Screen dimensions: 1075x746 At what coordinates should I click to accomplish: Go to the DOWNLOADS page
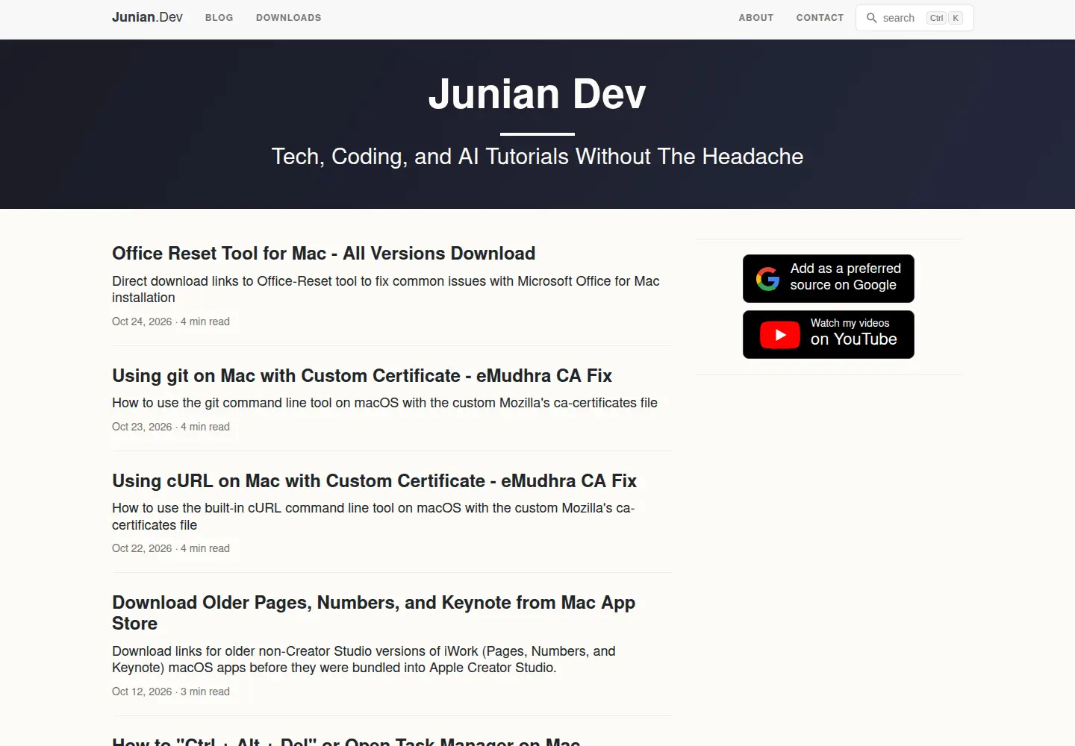[288, 18]
